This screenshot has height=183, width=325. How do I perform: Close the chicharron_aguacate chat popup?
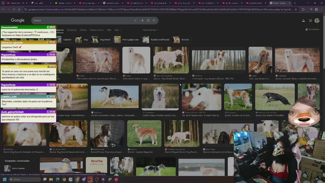point(54,42)
